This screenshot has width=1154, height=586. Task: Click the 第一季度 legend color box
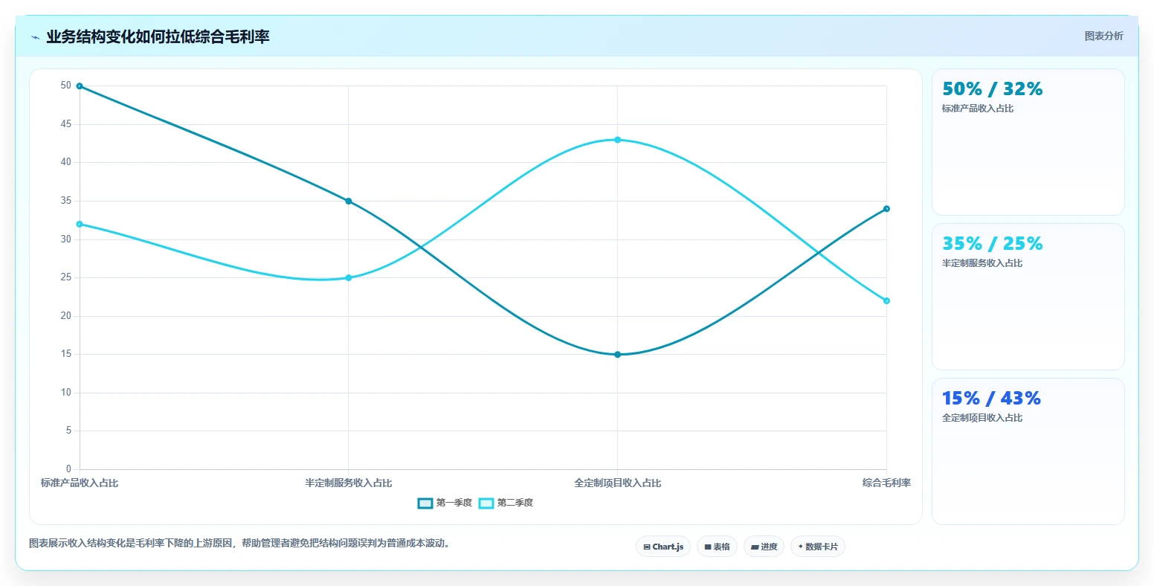coord(425,503)
